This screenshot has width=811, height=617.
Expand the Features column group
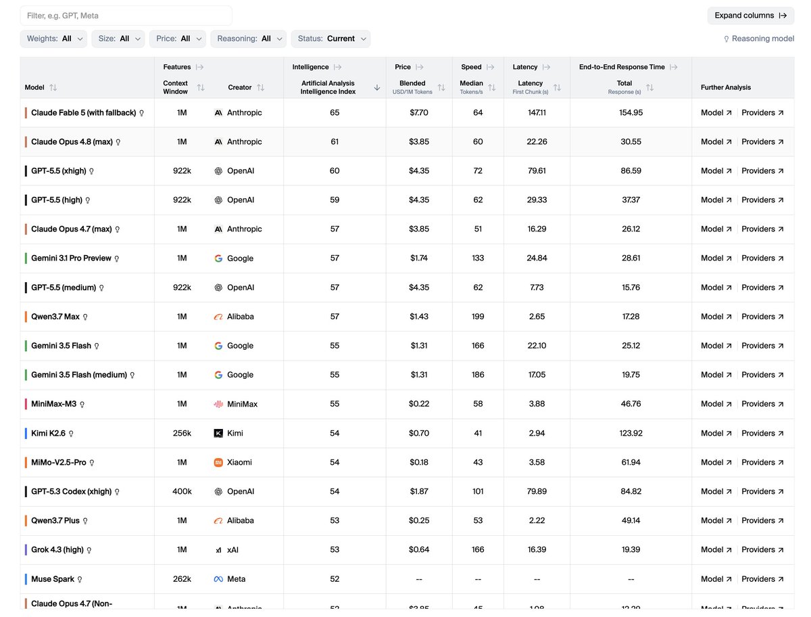[x=199, y=67]
